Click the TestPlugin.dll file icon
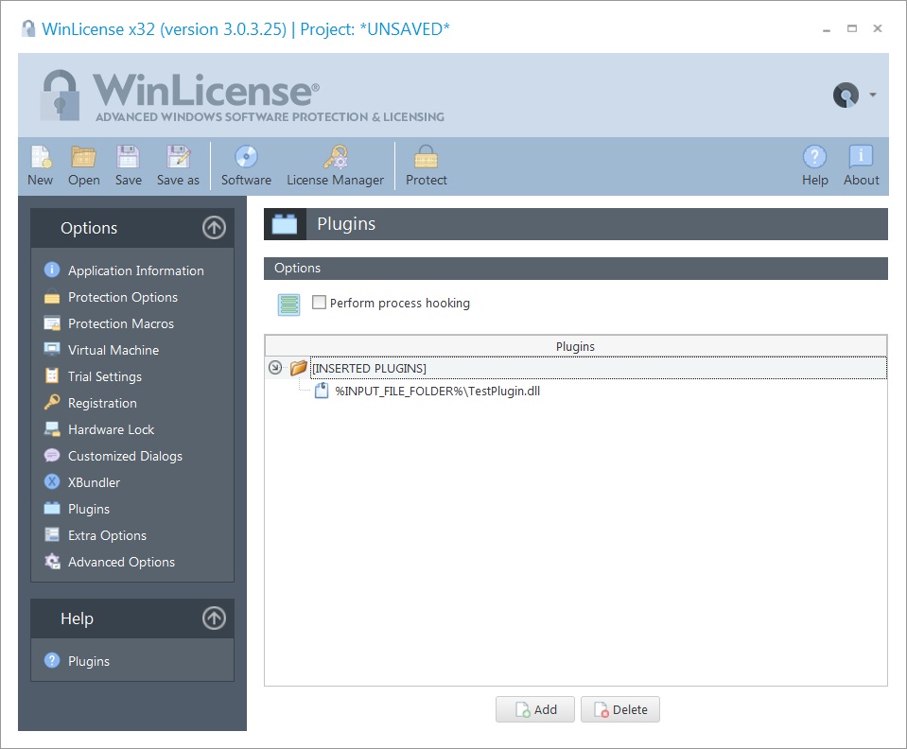The image size is (907, 749). point(321,391)
